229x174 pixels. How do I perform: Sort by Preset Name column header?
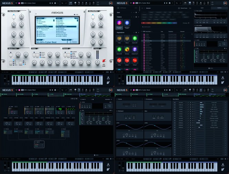coord(148,32)
